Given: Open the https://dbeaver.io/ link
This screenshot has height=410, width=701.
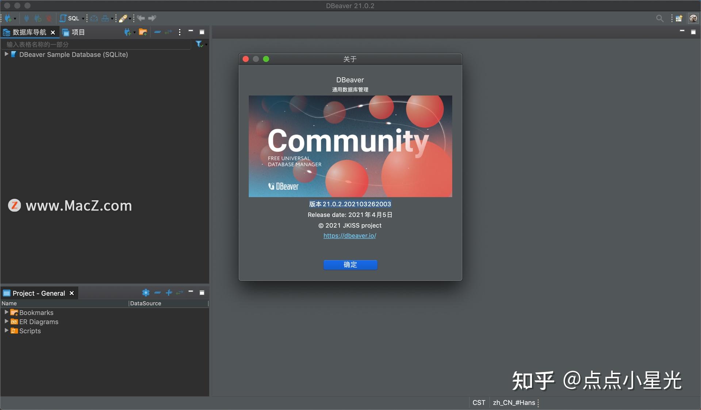Looking at the screenshot, I should [350, 236].
